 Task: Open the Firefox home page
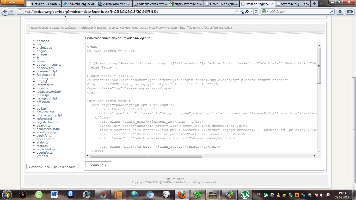340,11
